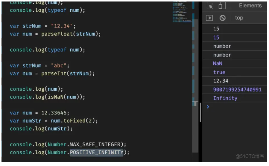This screenshot has height=166, width=269.
Task: Click MAX_SAFE_INTEGER in the code
Action: coord(95,144)
